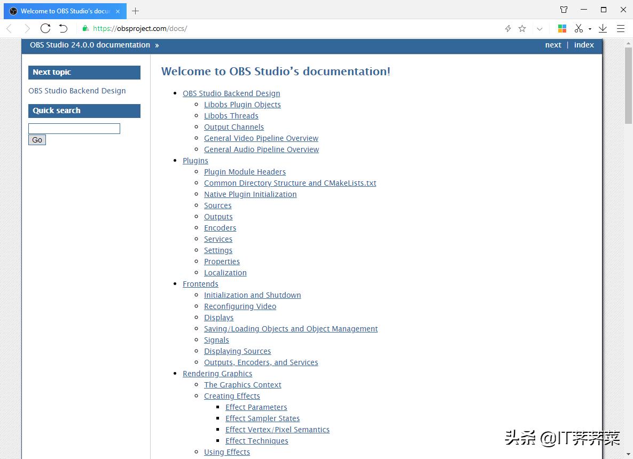Open 'General Audio Pipeline Overview' link
Screen dimensions: 633x459
[x=262, y=149]
